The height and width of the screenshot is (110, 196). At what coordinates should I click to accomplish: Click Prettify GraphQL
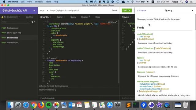tap(47, 98)
